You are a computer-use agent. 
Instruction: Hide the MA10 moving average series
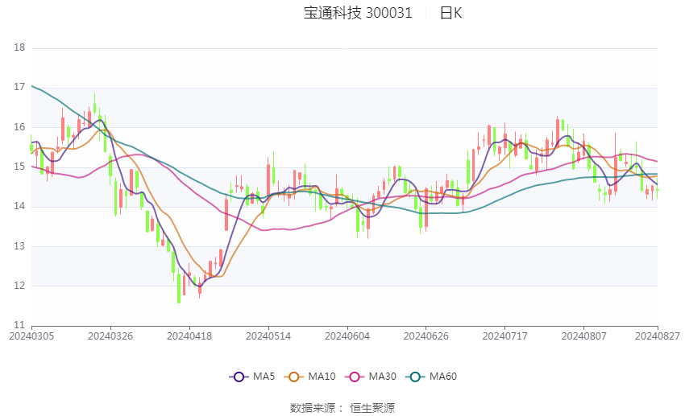[x=294, y=377]
